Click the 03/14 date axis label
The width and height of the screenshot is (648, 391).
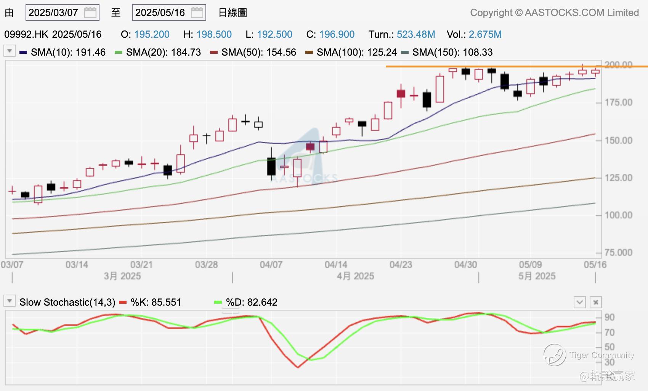pyautogui.click(x=77, y=264)
